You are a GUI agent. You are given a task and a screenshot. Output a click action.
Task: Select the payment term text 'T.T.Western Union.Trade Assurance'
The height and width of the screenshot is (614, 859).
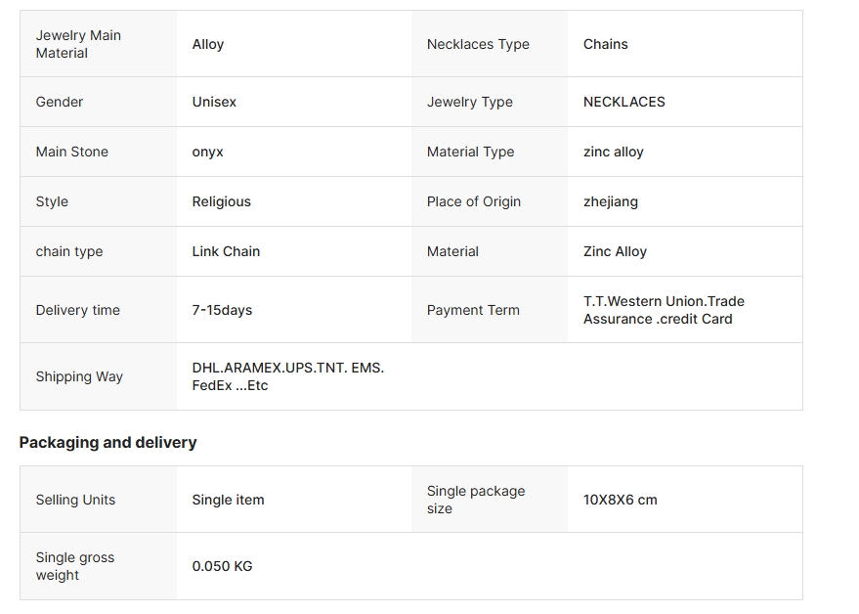[x=664, y=310]
